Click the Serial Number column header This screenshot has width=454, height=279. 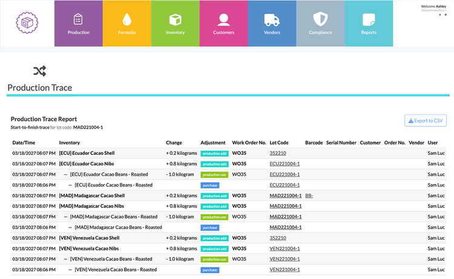click(341, 143)
